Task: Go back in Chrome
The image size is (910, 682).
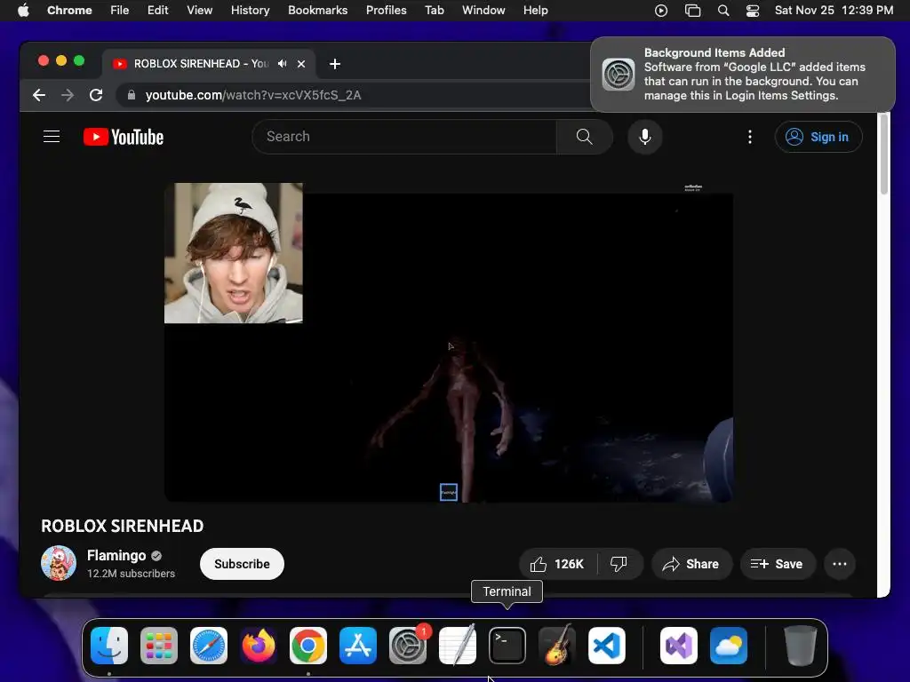Action: coord(39,95)
